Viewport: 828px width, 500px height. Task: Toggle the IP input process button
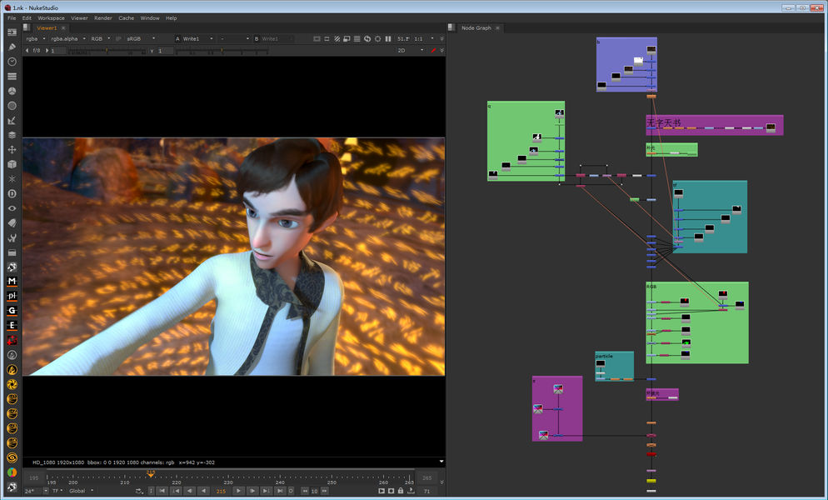(118, 38)
